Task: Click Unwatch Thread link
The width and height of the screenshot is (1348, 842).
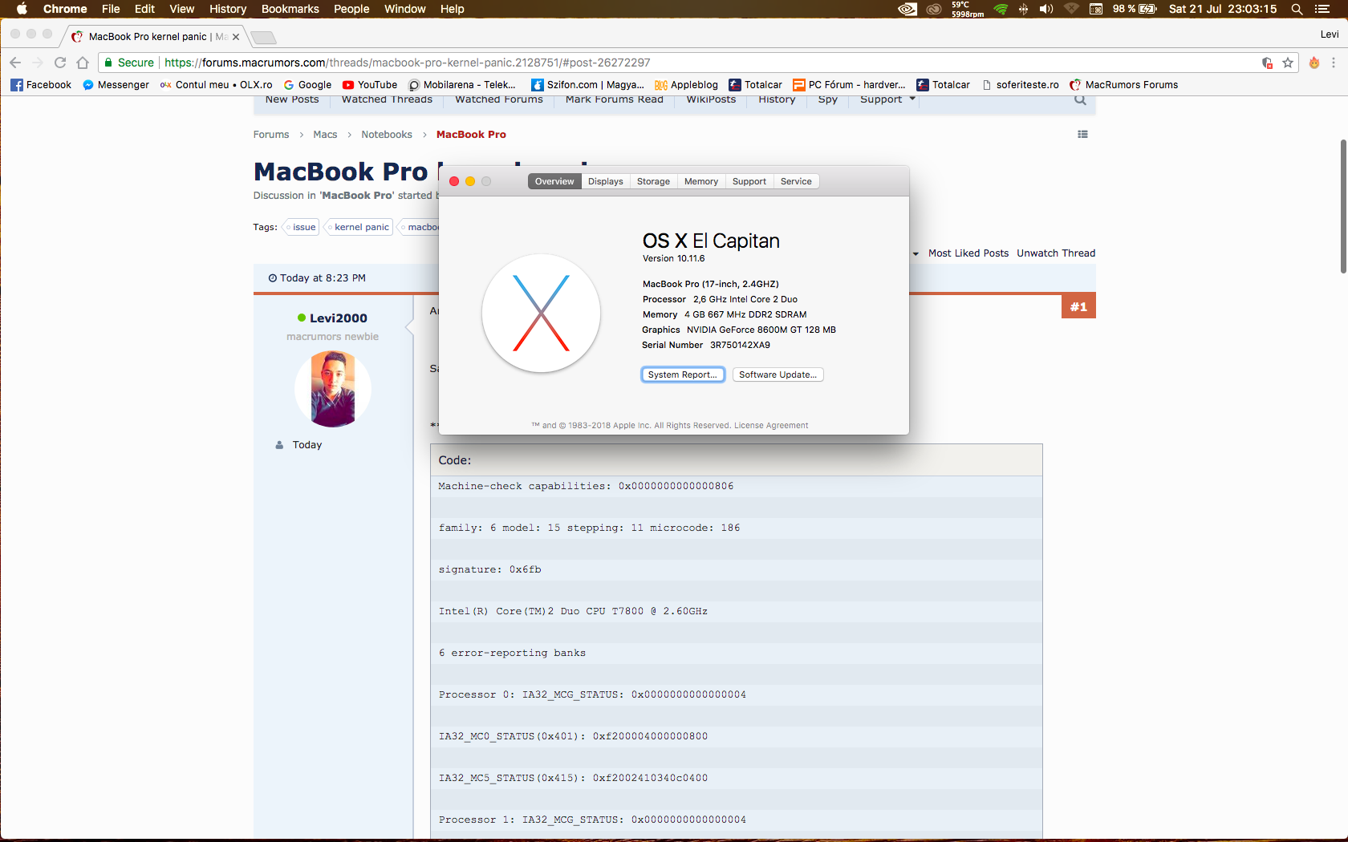Action: pyautogui.click(x=1056, y=253)
